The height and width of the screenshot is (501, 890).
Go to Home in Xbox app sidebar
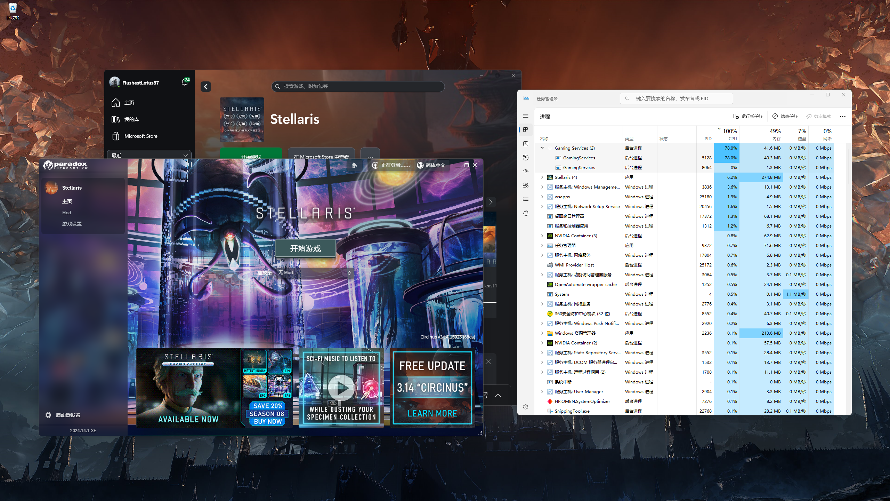pyautogui.click(x=149, y=103)
